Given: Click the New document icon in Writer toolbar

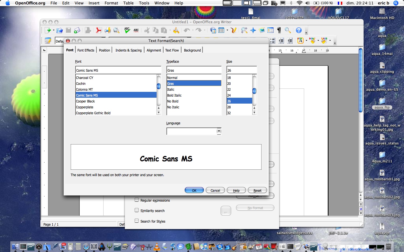Looking at the screenshot, I should (x=48, y=30).
